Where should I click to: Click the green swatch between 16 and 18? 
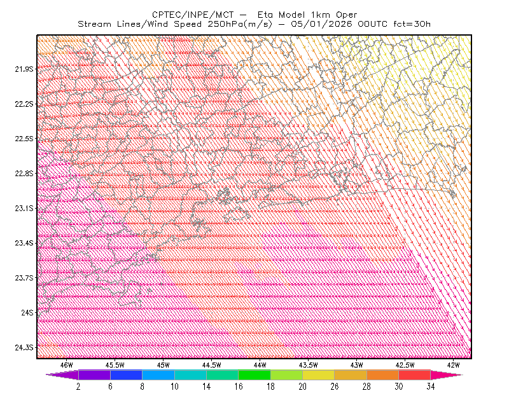coord(254,375)
